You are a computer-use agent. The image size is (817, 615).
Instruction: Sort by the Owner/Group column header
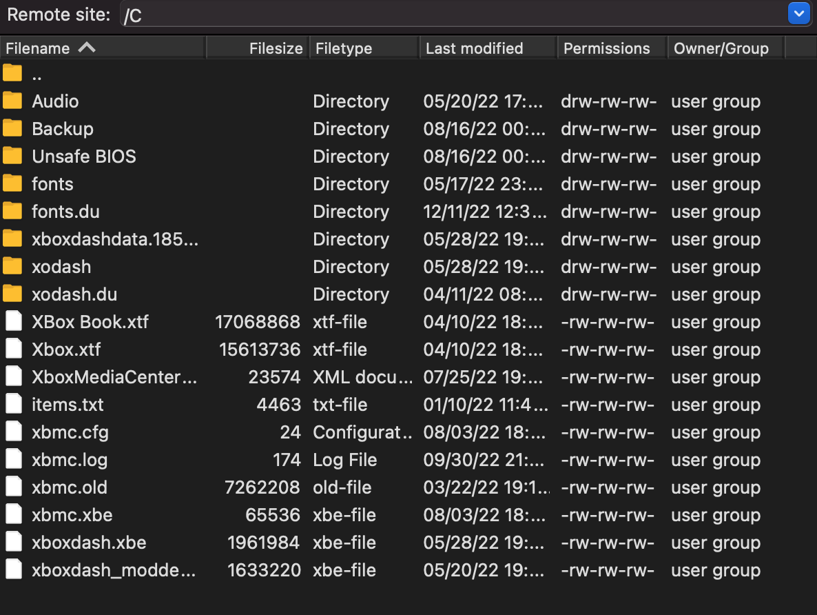(725, 48)
